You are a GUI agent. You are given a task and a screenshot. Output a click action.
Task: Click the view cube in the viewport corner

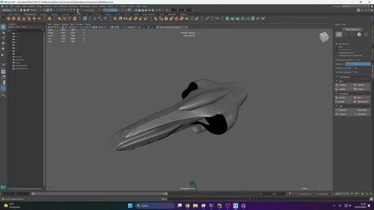click(324, 37)
